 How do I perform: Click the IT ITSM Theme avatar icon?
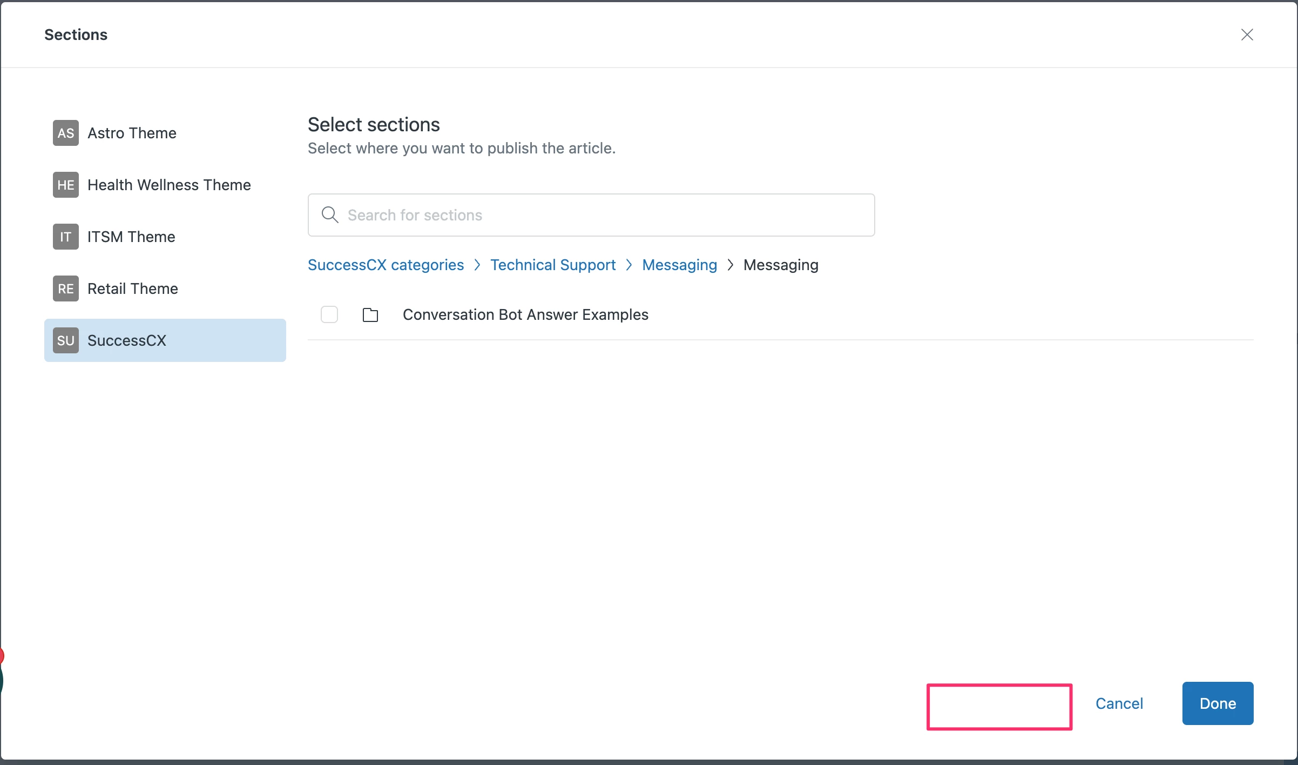point(65,237)
